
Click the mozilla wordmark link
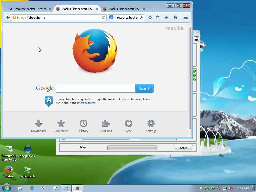pyautogui.click(x=175, y=28)
